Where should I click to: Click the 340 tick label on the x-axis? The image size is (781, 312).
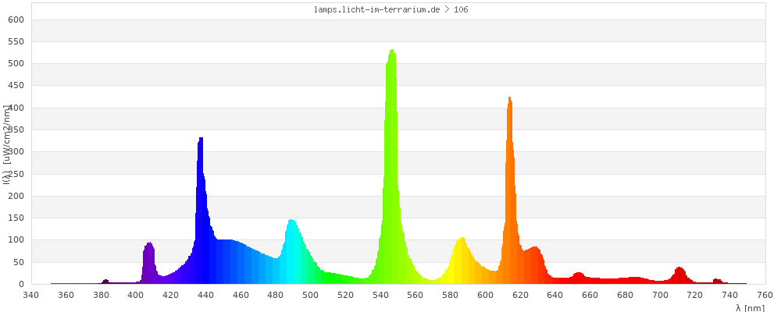point(31,295)
